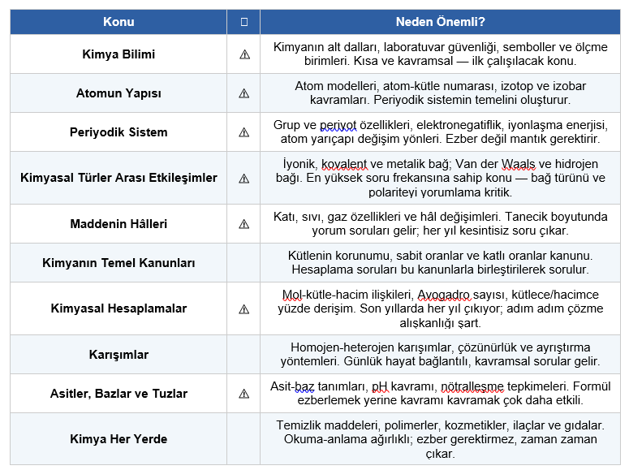
Task: Click warning icon for Kimyasal Türler Arası Etkileşimler
Action: (244, 178)
